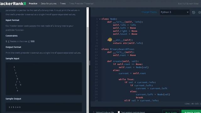
Task: Open the Python 3 language dropdown
Action: [175, 12]
